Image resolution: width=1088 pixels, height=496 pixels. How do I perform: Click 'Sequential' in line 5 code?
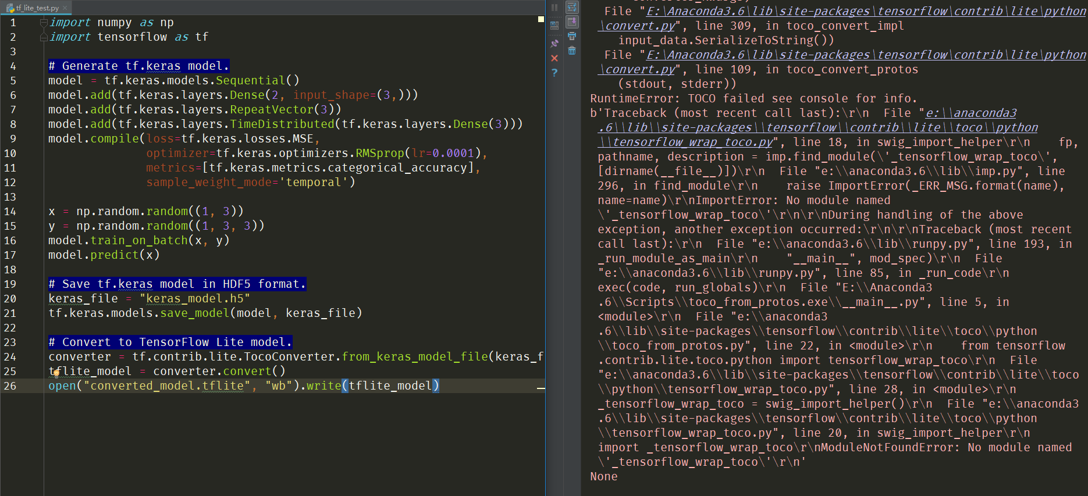[251, 81]
